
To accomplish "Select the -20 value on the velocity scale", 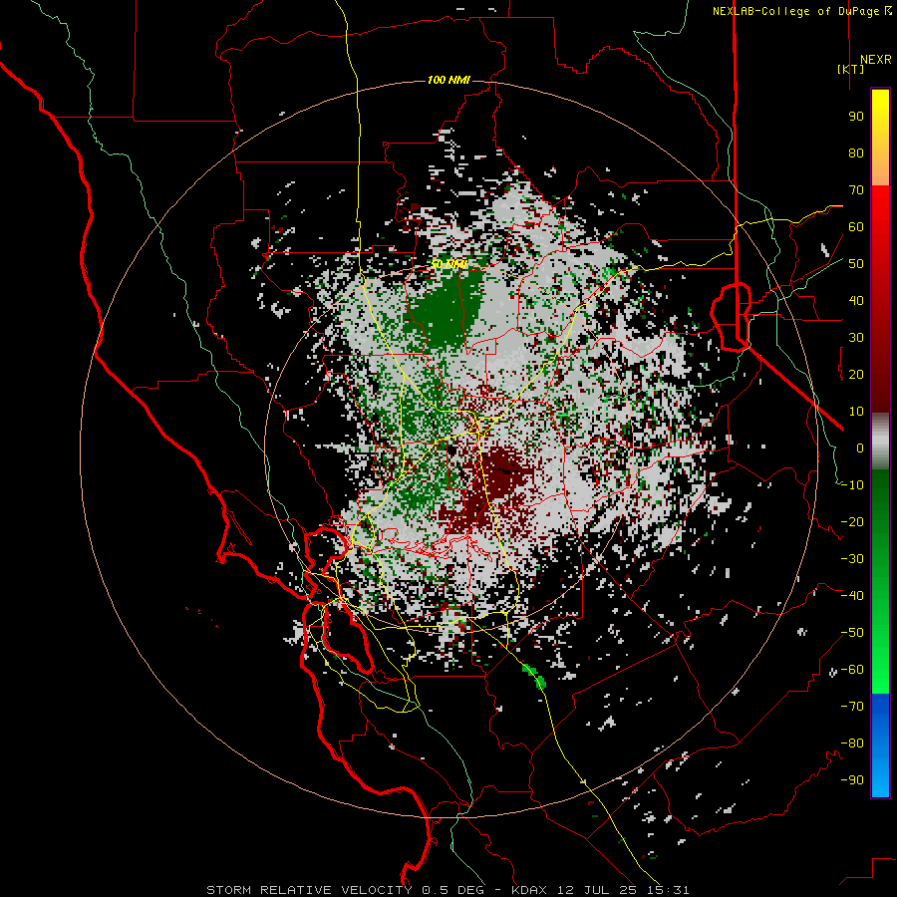I will pyautogui.click(x=852, y=522).
